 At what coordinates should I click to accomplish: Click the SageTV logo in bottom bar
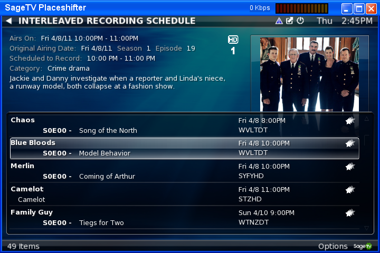363,246
